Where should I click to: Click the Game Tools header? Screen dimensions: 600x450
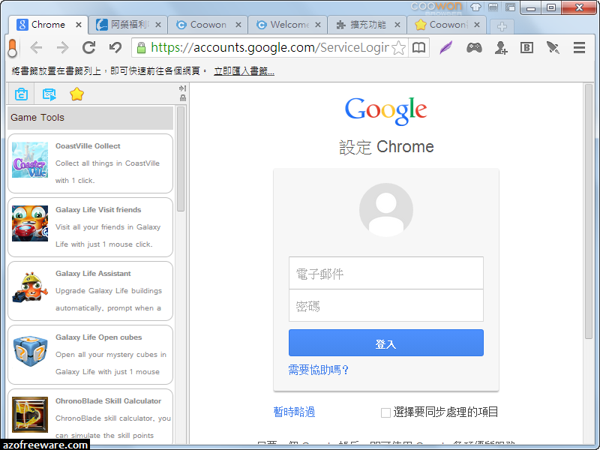tap(90, 118)
